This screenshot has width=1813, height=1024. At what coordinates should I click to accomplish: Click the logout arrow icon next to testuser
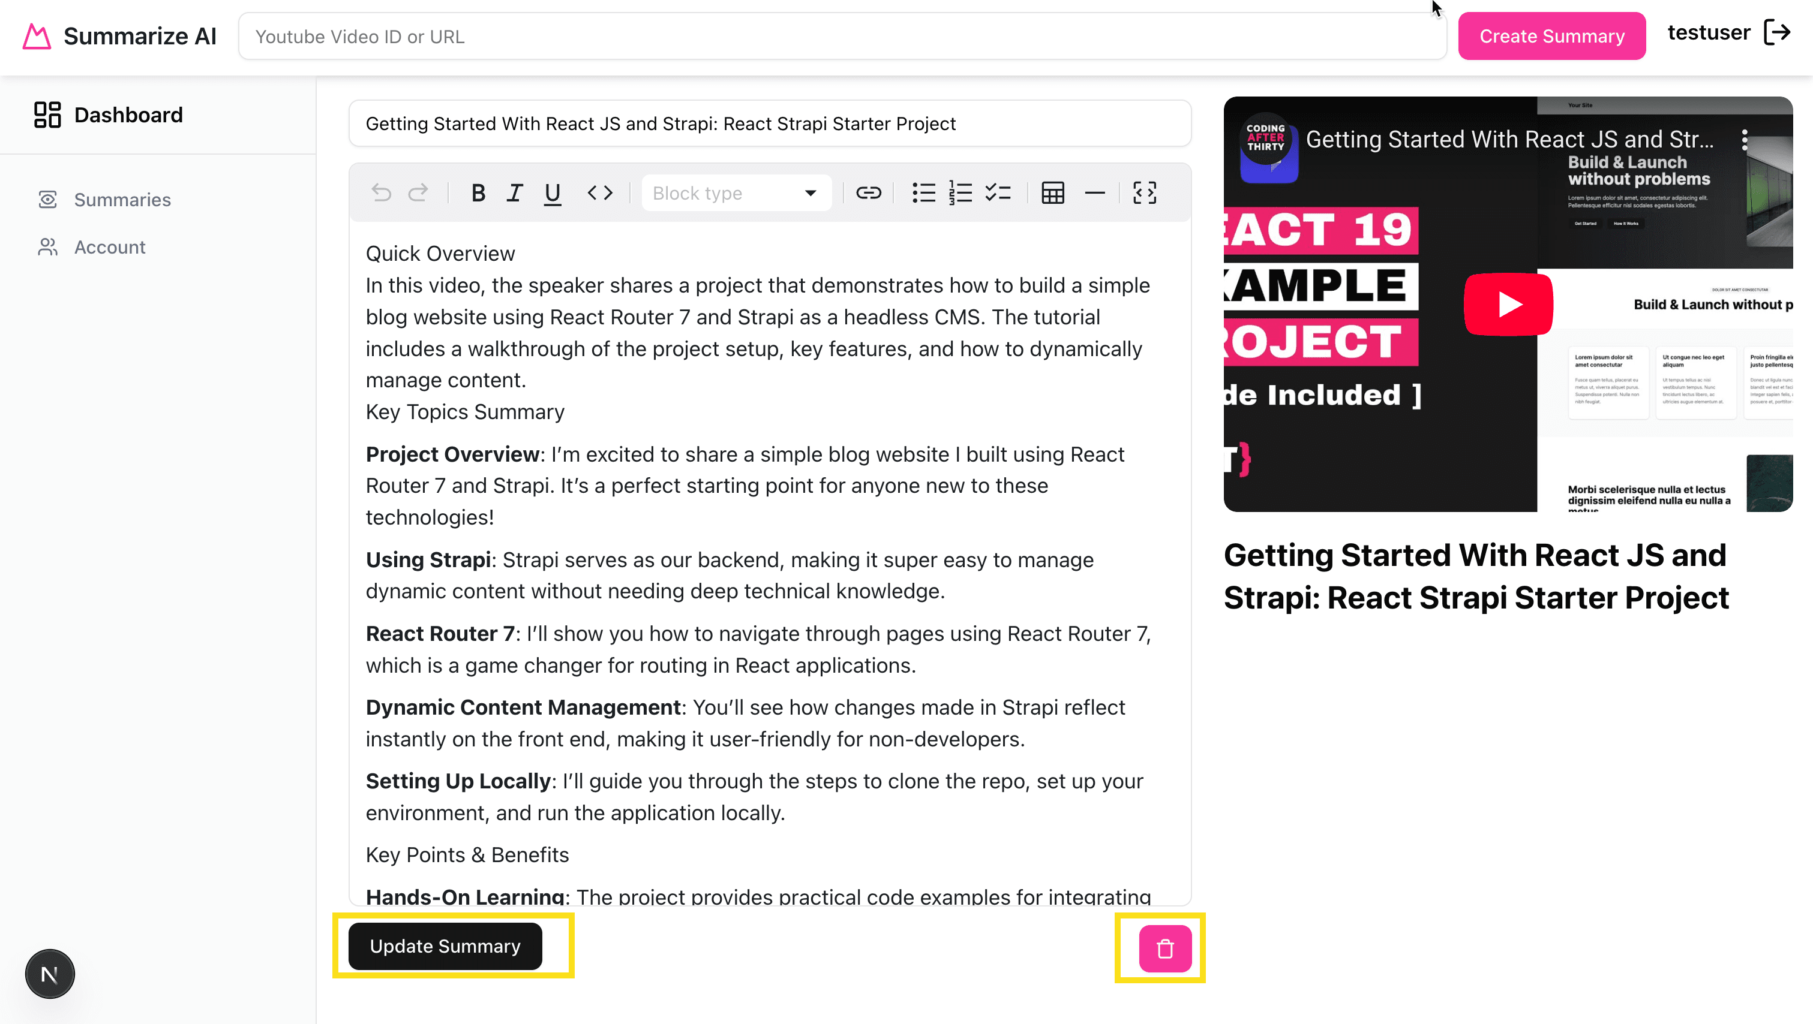coord(1777,32)
